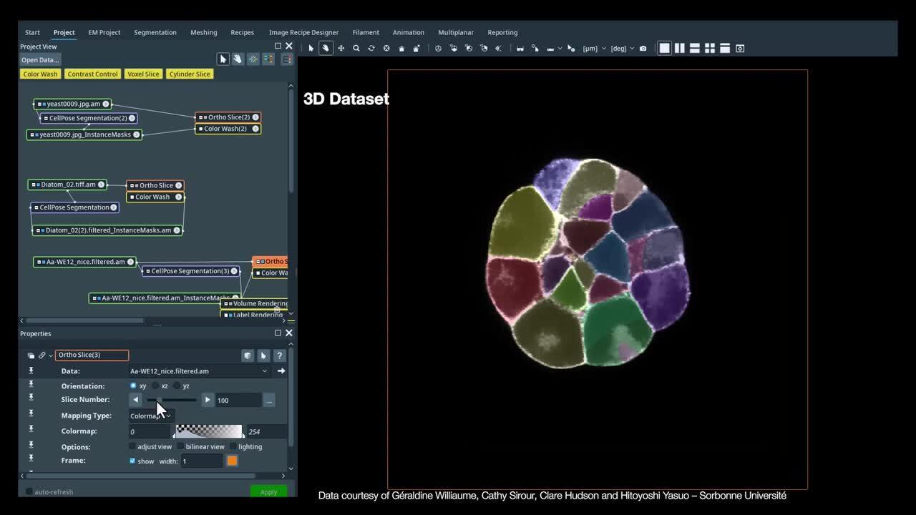Open the Data dropdown for Ortho Slice(3)
The height and width of the screenshot is (515, 916).
tap(264, 371)
